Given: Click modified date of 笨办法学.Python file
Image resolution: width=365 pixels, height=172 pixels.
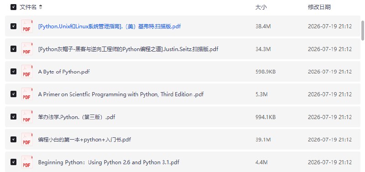Looking at the screenshot, I should (329, 117).
